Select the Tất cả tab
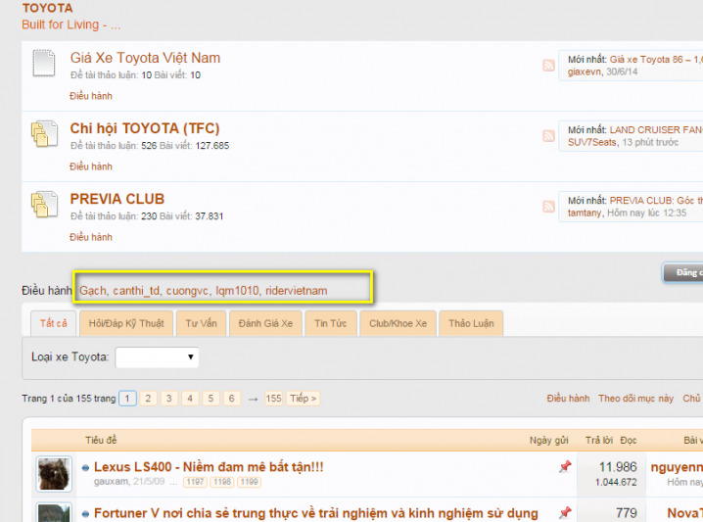The height and width of the screenshot is (522, 703). pos(53,323)
